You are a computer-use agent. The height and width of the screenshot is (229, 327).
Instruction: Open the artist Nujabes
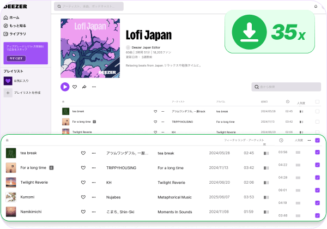tap(113, 197)
